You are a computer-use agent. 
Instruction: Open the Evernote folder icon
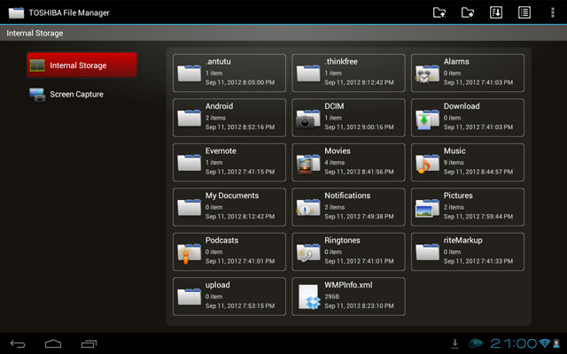tap(189, 163)
